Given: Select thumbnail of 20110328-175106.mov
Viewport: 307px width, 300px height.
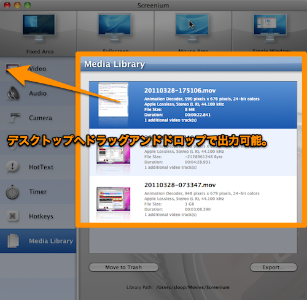Looking at the screenshot, I should click(x=113, y=99).
